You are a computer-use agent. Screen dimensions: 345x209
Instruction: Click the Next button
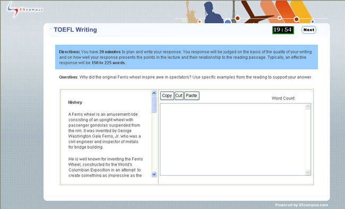(x=309, y=30)
